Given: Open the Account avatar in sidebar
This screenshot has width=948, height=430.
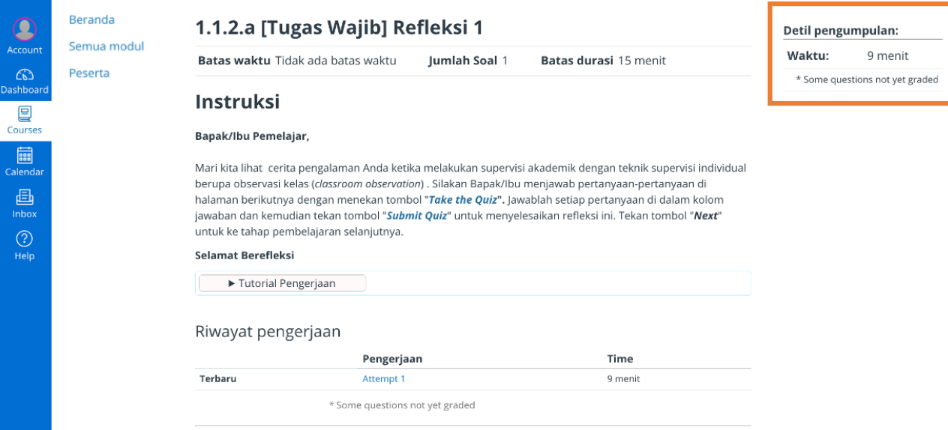Looking at the screenshot, I should tap(25, 30).
